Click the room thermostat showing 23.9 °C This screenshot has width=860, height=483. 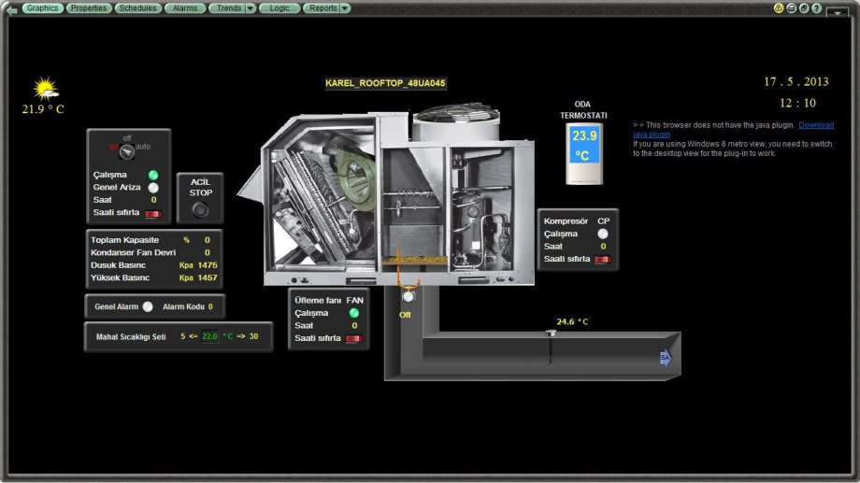click(582, 151)
